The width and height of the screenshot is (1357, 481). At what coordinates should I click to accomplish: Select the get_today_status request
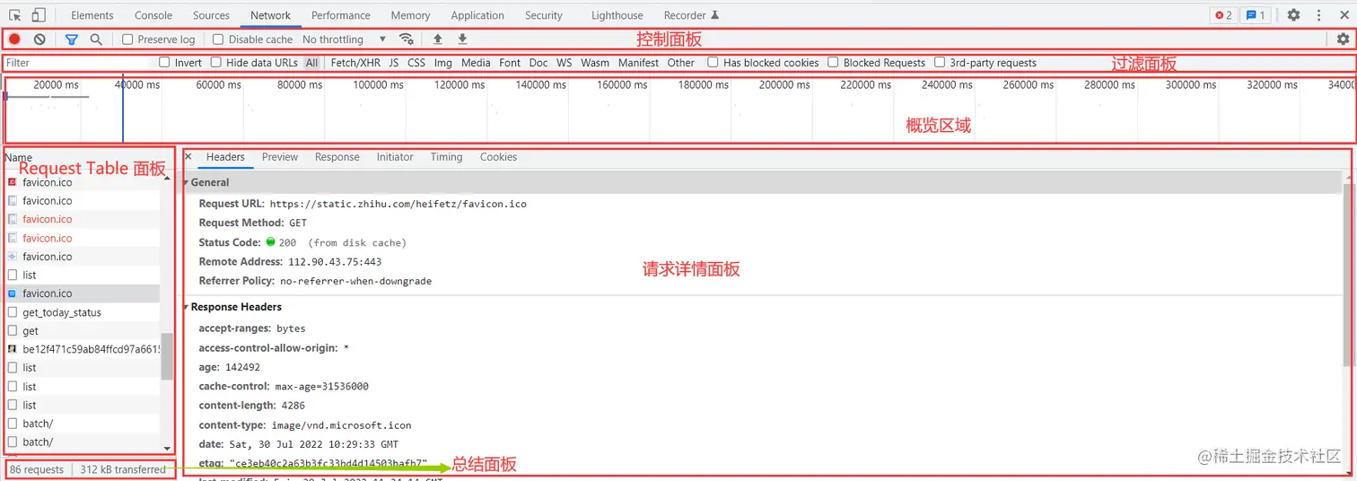83,312
